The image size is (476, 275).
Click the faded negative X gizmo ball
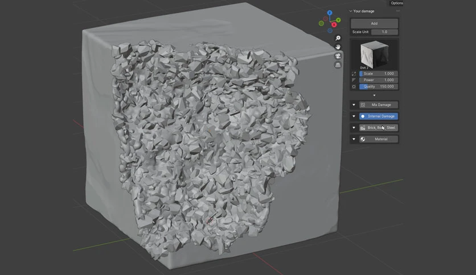tap(326, 19)
